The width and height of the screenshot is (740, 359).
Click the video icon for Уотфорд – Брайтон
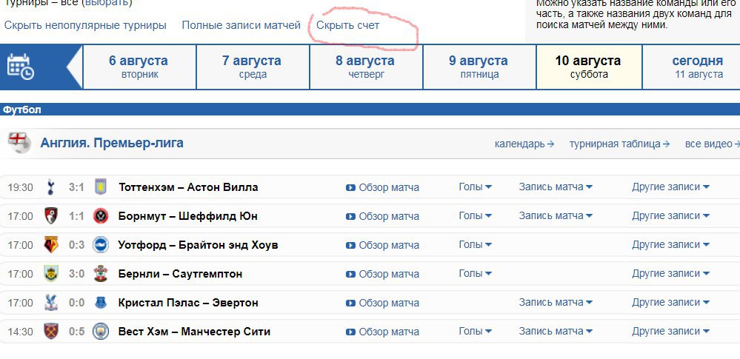tap(350, 245)
